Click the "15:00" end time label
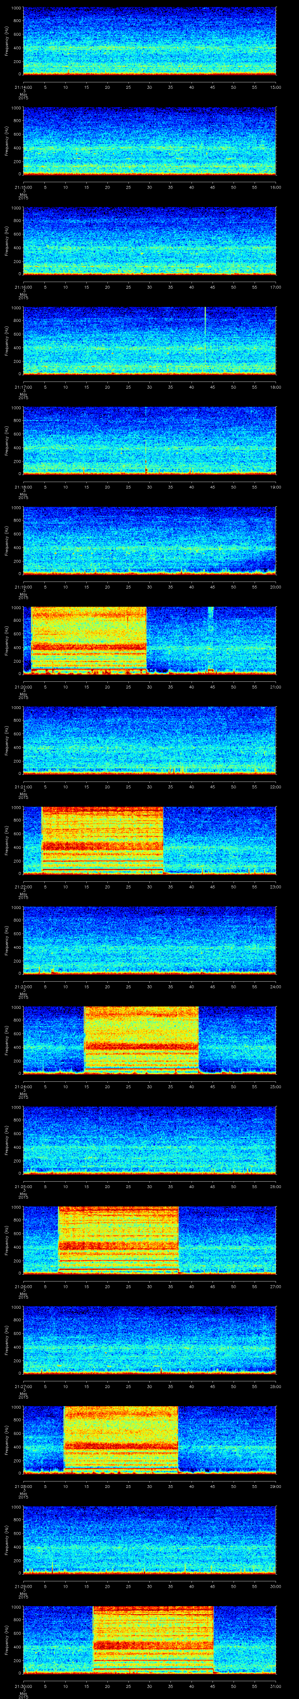299x1699 pixels. tap(276, 87)
